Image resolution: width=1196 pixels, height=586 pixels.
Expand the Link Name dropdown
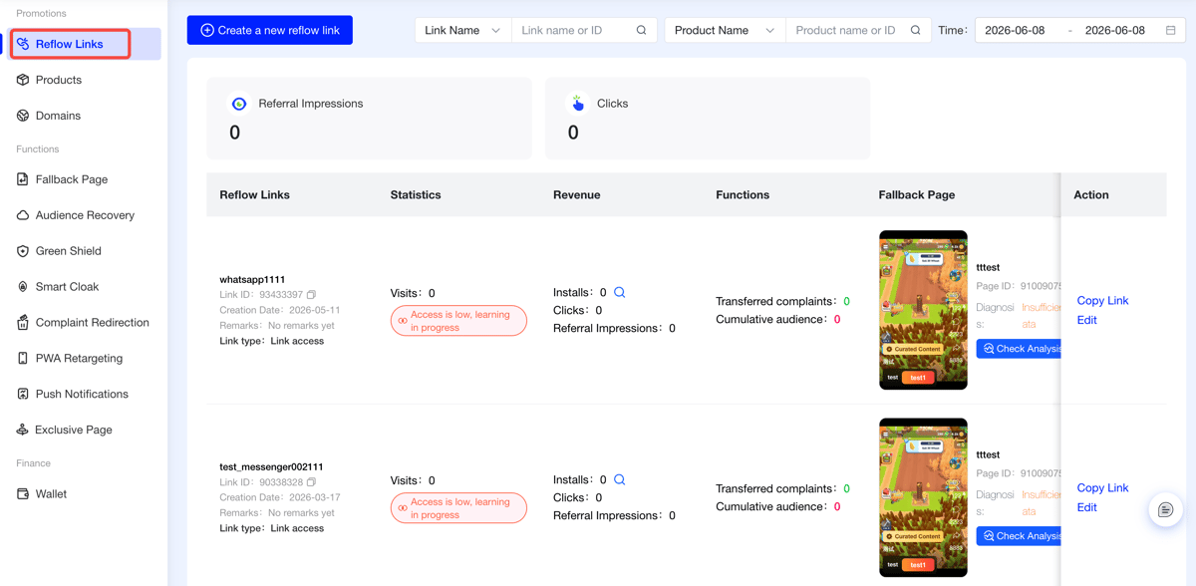click(x=462, y=30)
